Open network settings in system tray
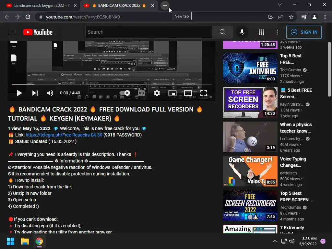This screenshot has width=332, height=249. point(284,241)
